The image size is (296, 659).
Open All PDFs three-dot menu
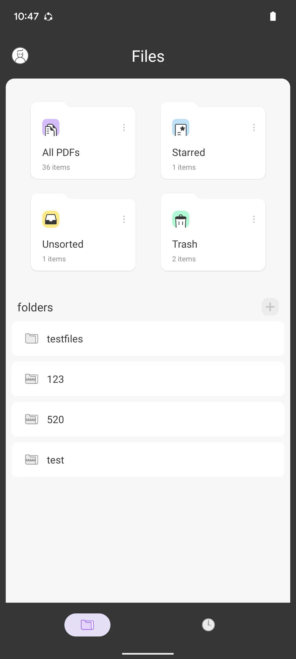coord(124,127)
